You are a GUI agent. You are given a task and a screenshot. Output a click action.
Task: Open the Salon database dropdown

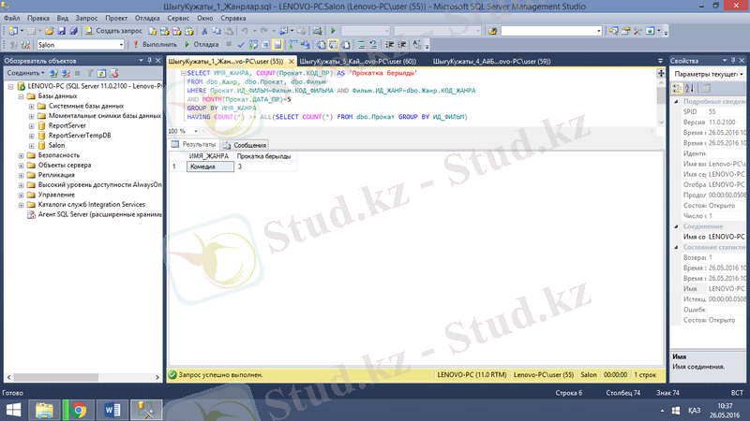121,45
